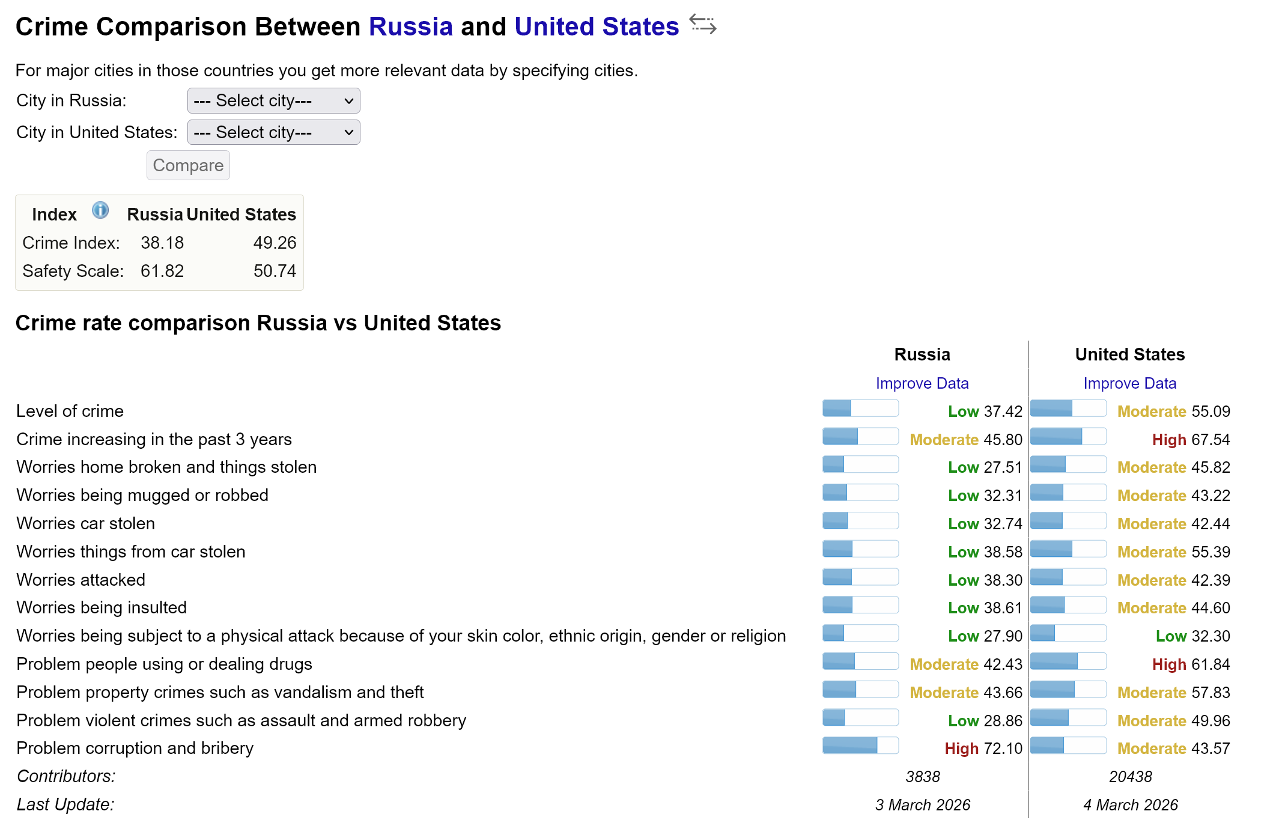This screenshot has width=1282, height=826.
Task: Click US drugs problem bar
Action: pos(1068,661)
